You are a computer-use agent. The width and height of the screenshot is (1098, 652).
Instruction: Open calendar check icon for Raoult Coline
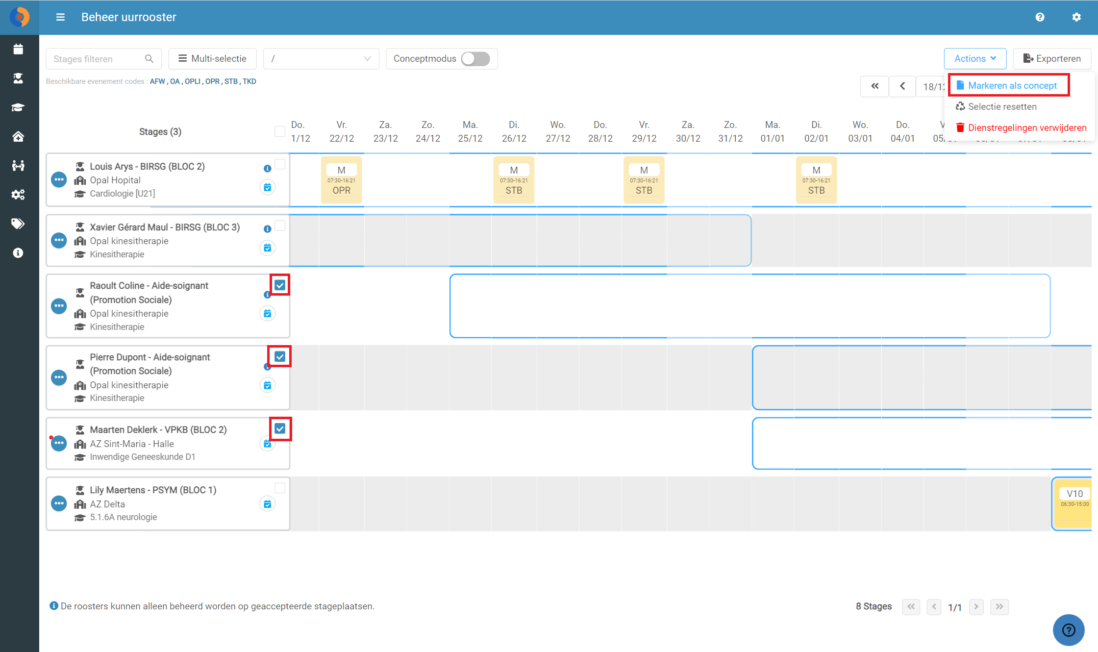pyautogui.click(x=268, y=314)
